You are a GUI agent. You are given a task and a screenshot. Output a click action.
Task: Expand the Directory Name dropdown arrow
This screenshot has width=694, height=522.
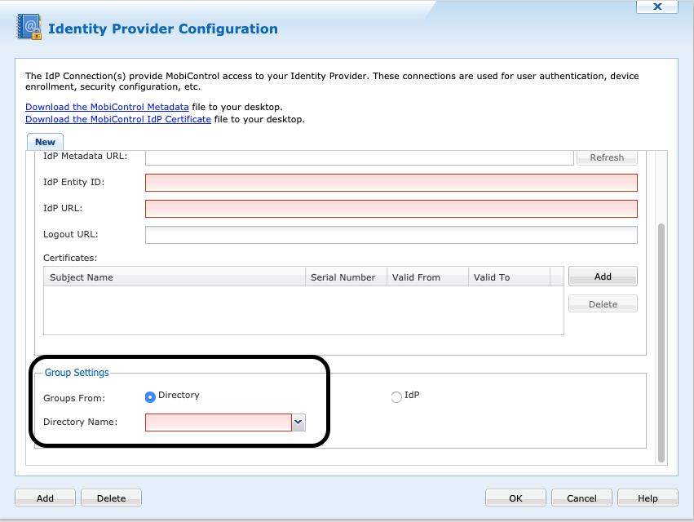pos(298,422)
